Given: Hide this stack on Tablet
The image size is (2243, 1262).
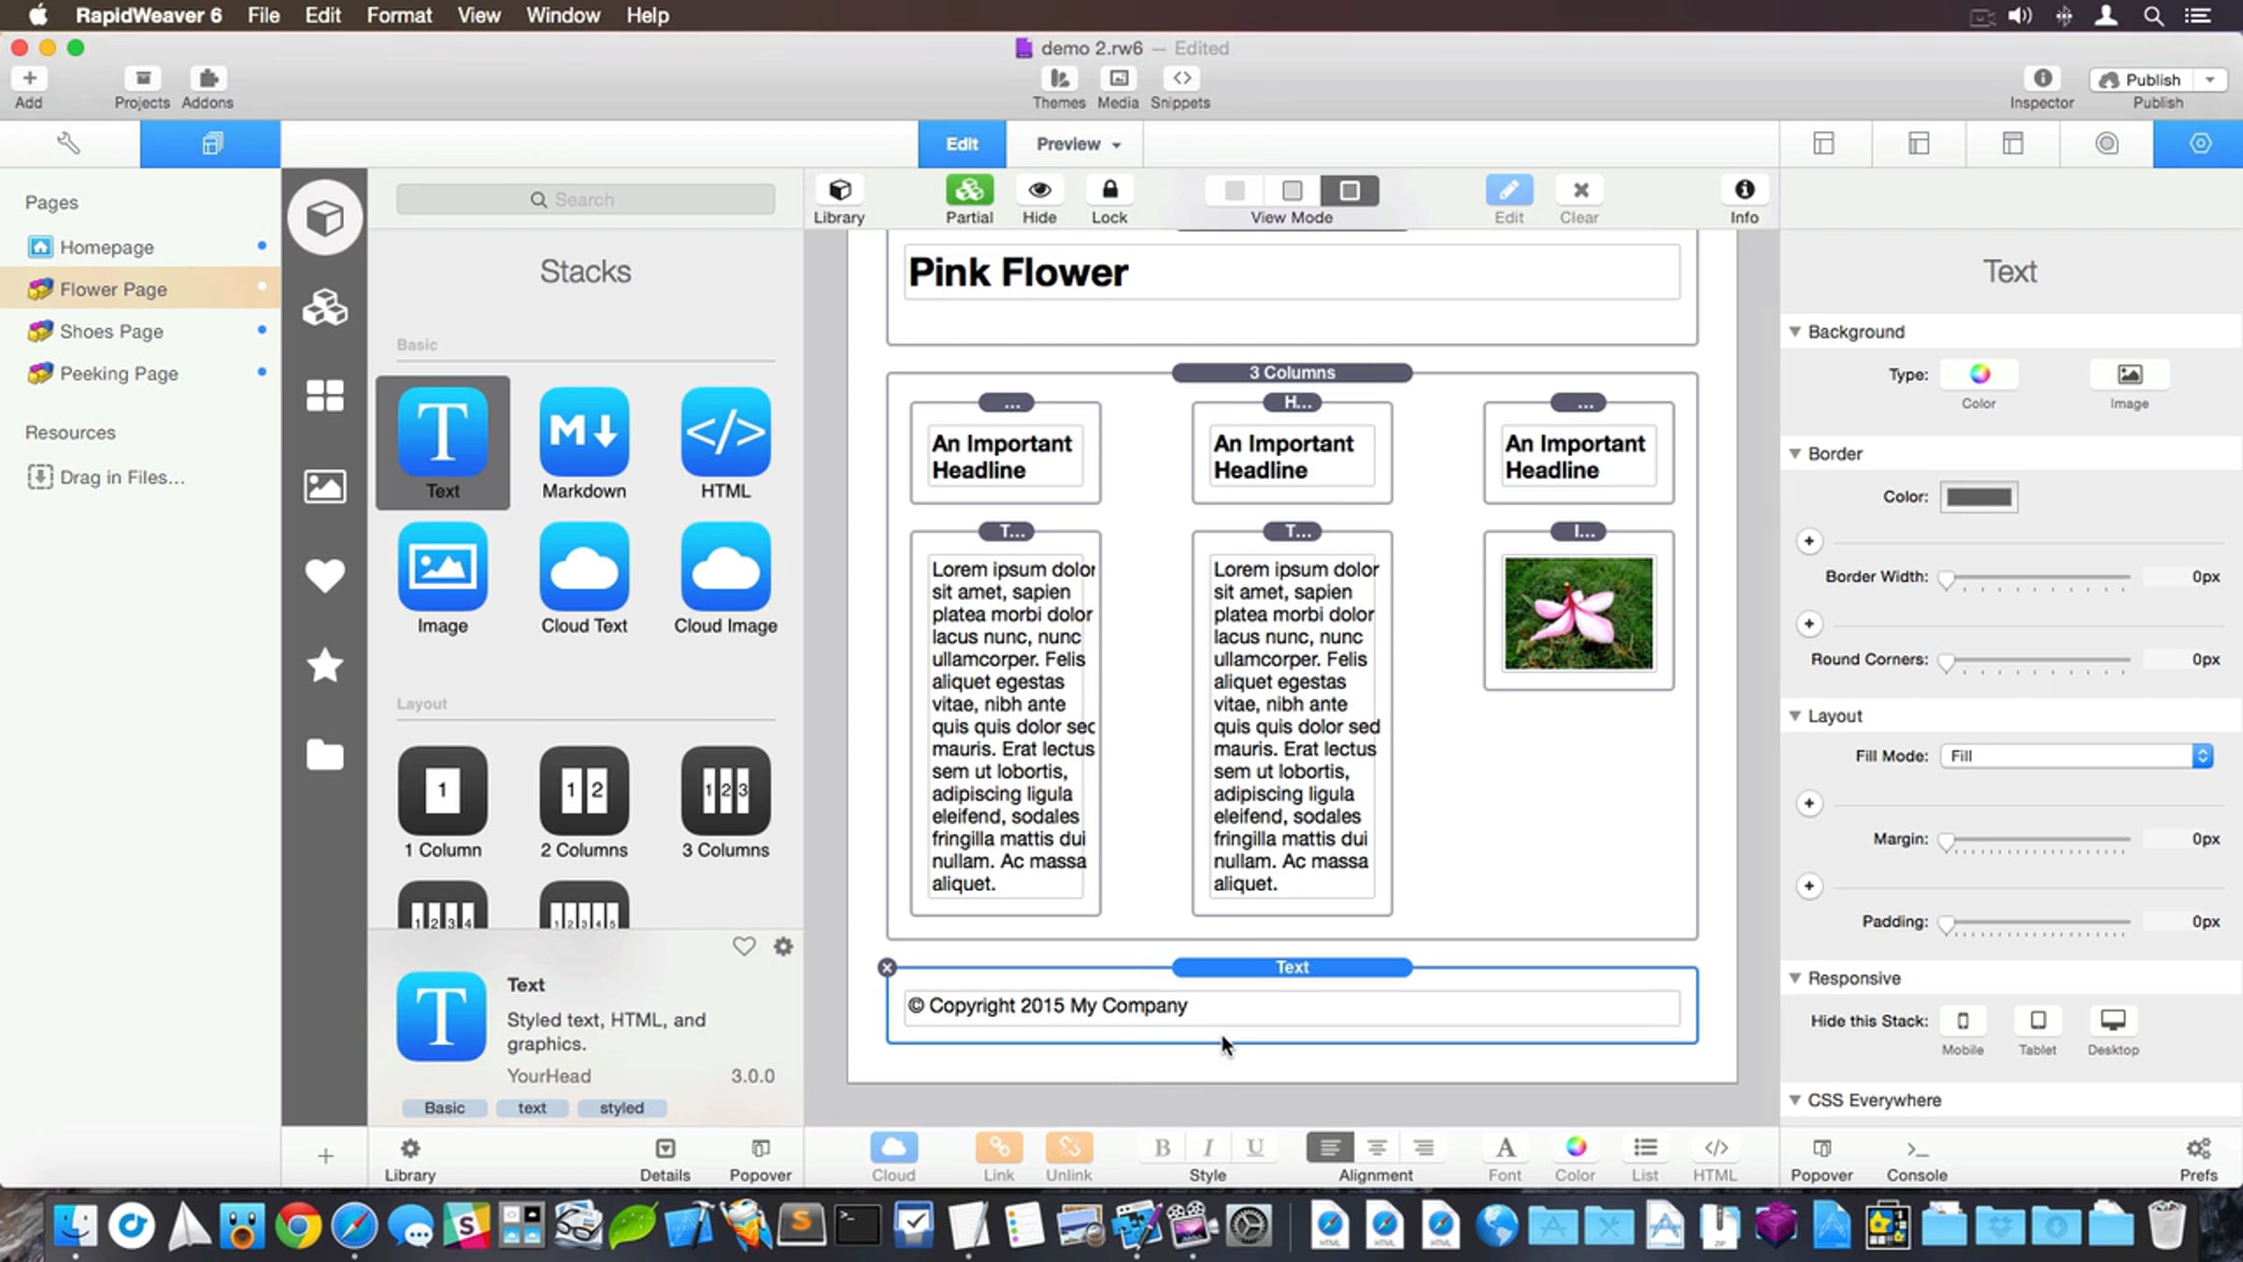Looking at the screenshot, I should [x=2038, y=1020].
